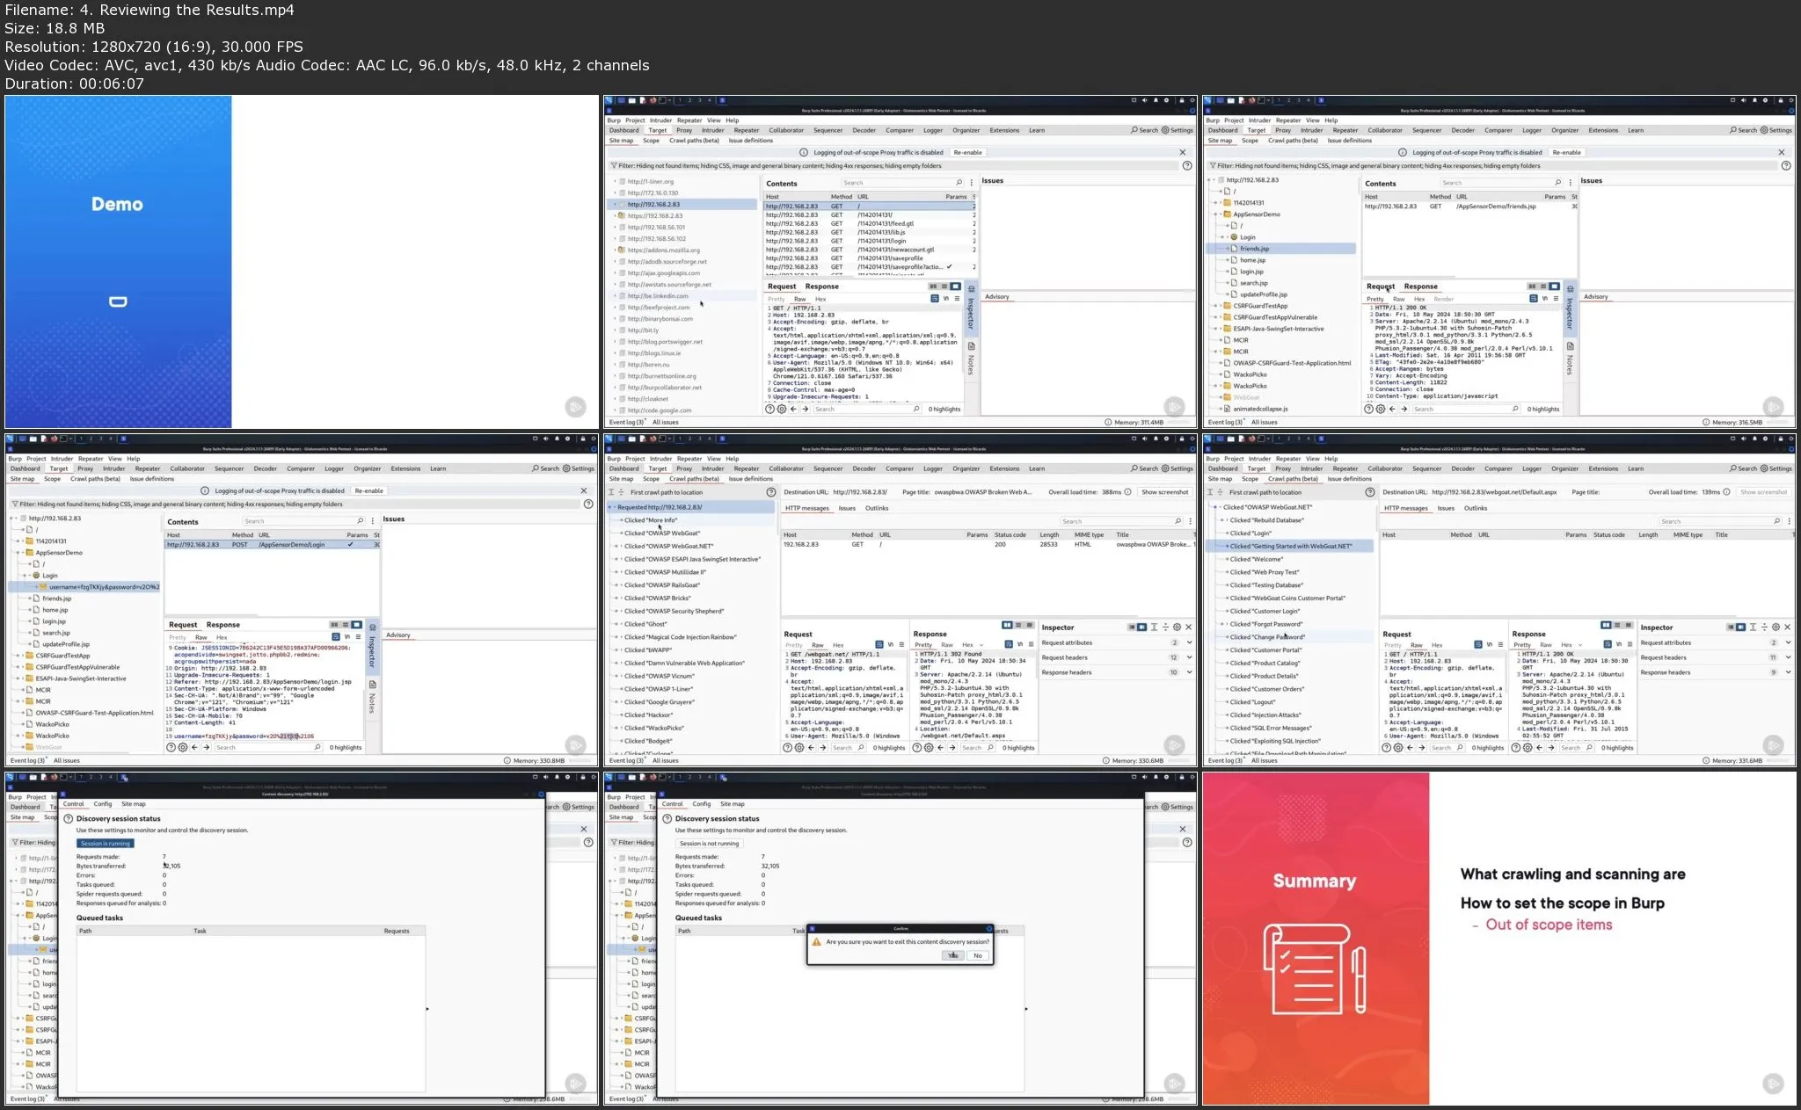Click padlock folder icon of https://addons.mozilla.org
The image size is (1801, 1110).
tap(622, 250)
